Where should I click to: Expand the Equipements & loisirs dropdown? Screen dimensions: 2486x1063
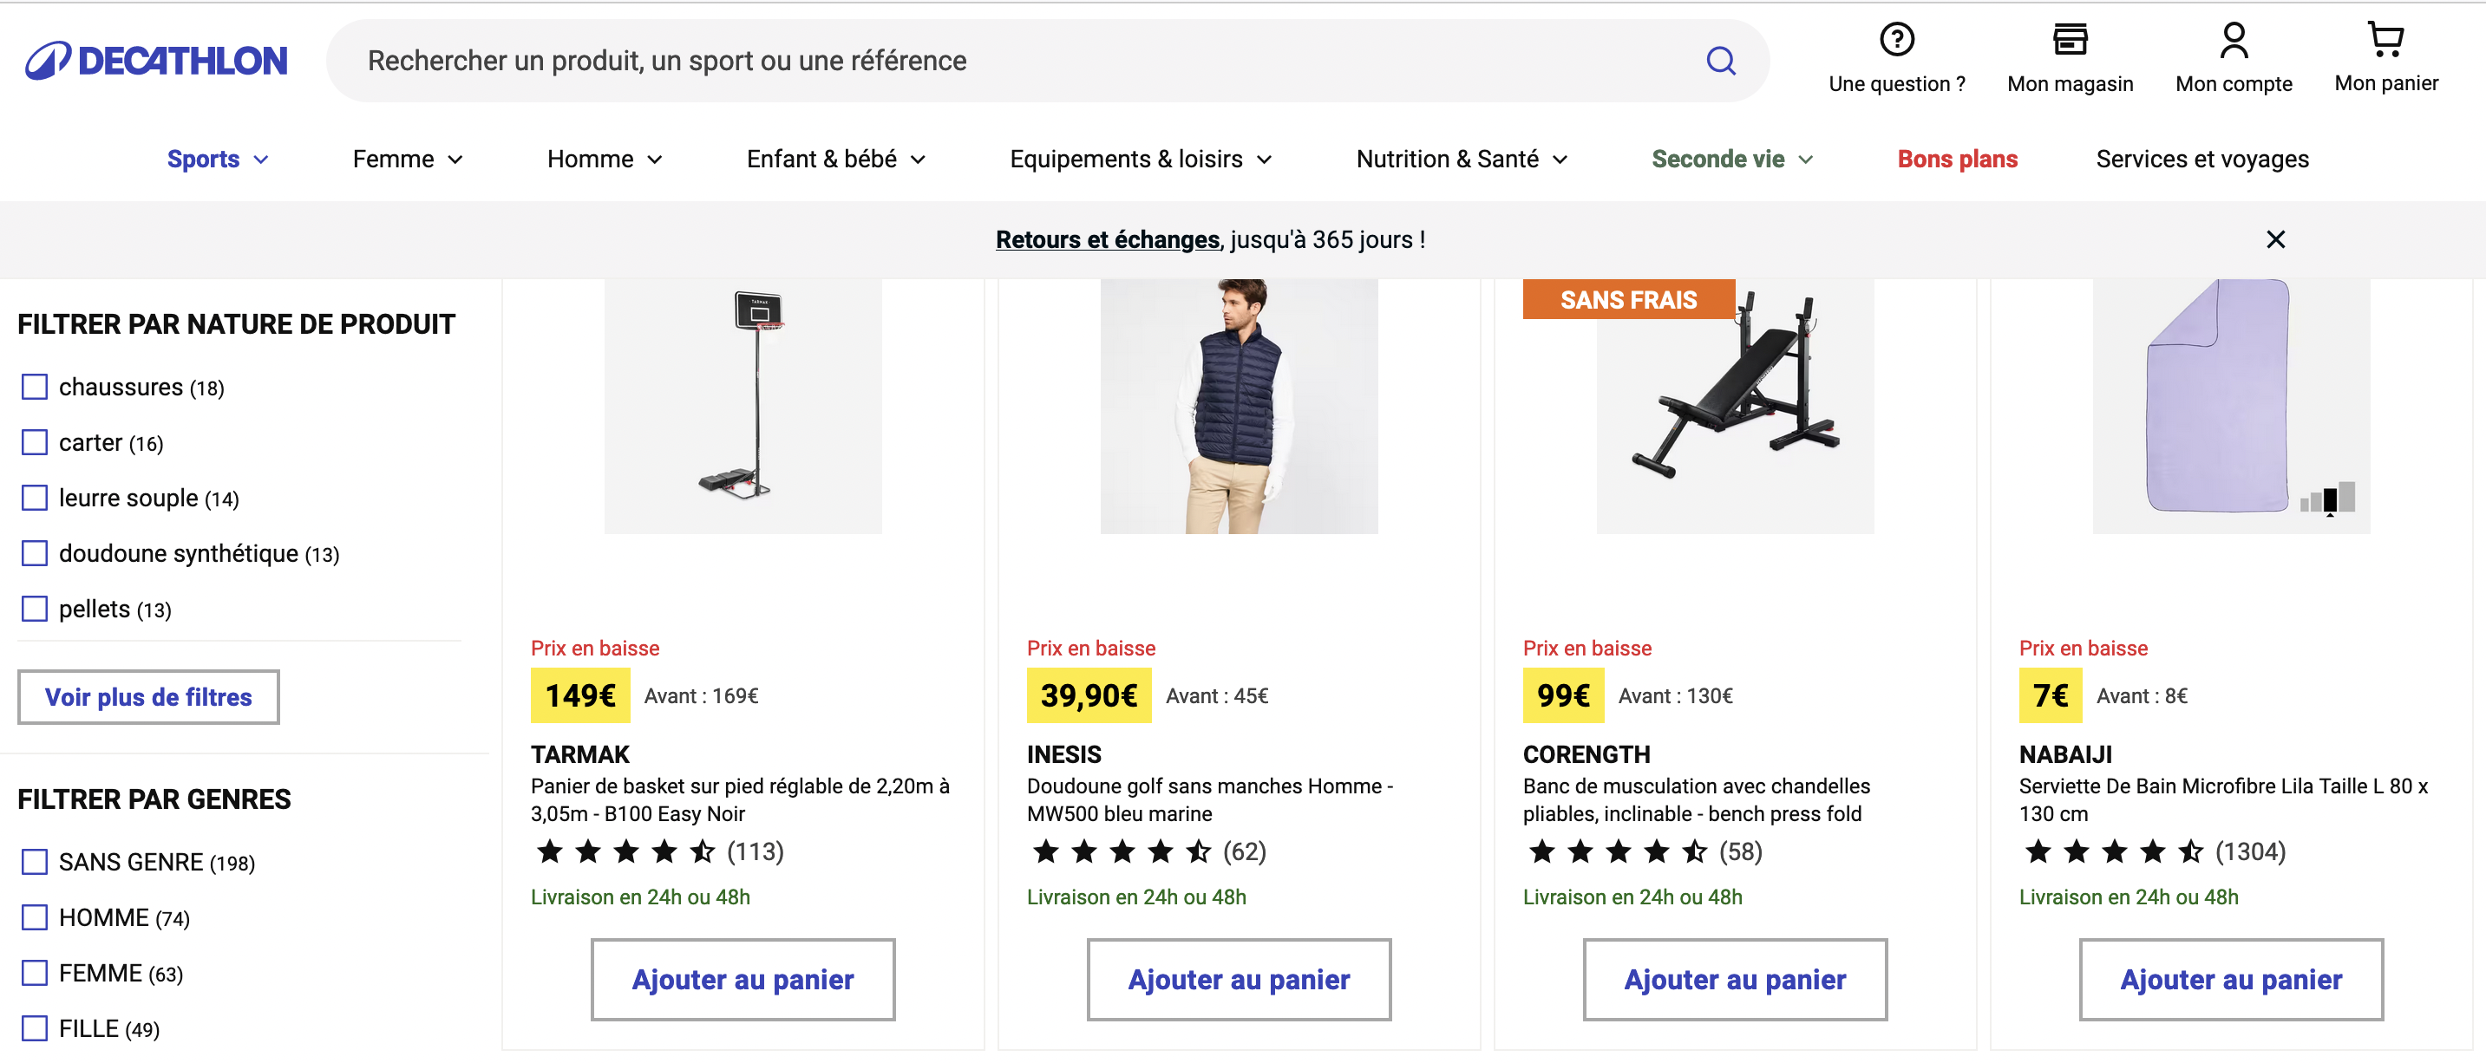[1140, 160]
